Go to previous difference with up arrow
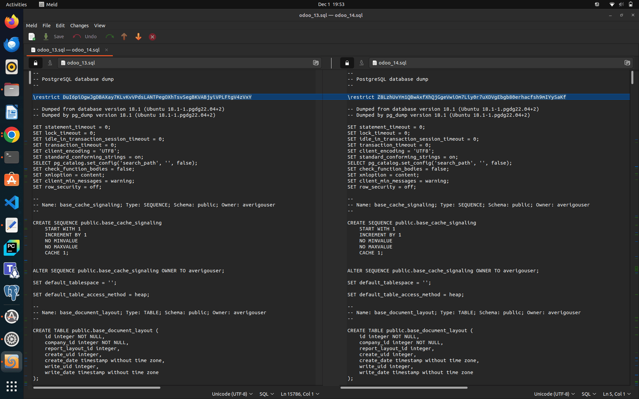The width and height of the screenshot is (639, 399). coord(124,37)
